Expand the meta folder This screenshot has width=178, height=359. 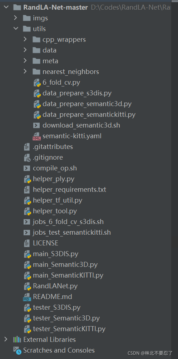coord(25,61)
